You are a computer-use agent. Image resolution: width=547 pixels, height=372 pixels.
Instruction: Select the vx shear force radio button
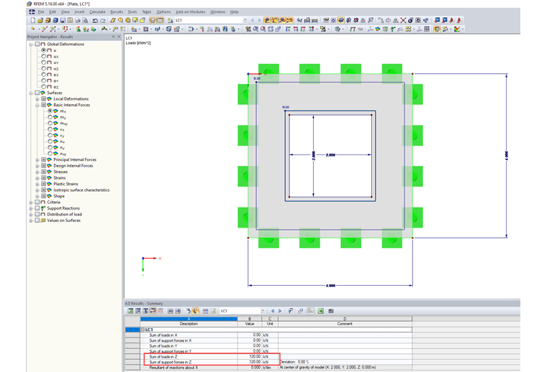(50, 129)
